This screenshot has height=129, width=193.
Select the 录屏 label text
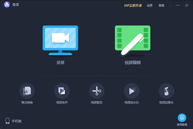point(60,63)
